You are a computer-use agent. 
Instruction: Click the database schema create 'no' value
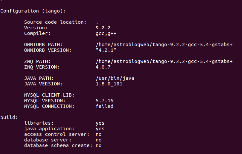coord(99,146)
